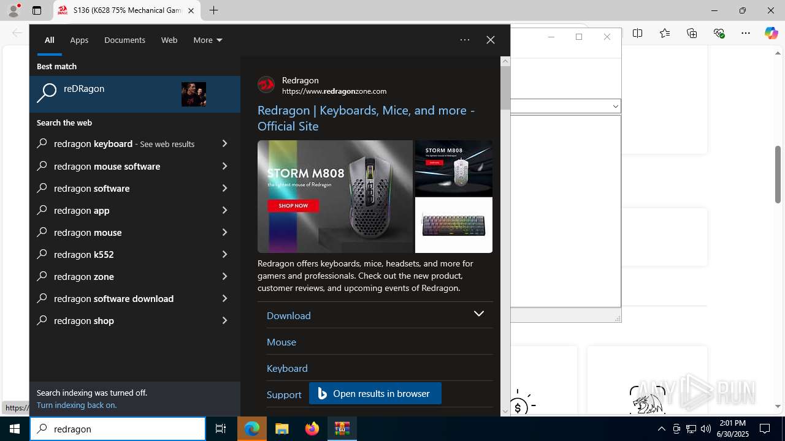Viewport: 785px width, 441px height.
Task: Select the Documents search filter tab
Action: tap(124, 40)
